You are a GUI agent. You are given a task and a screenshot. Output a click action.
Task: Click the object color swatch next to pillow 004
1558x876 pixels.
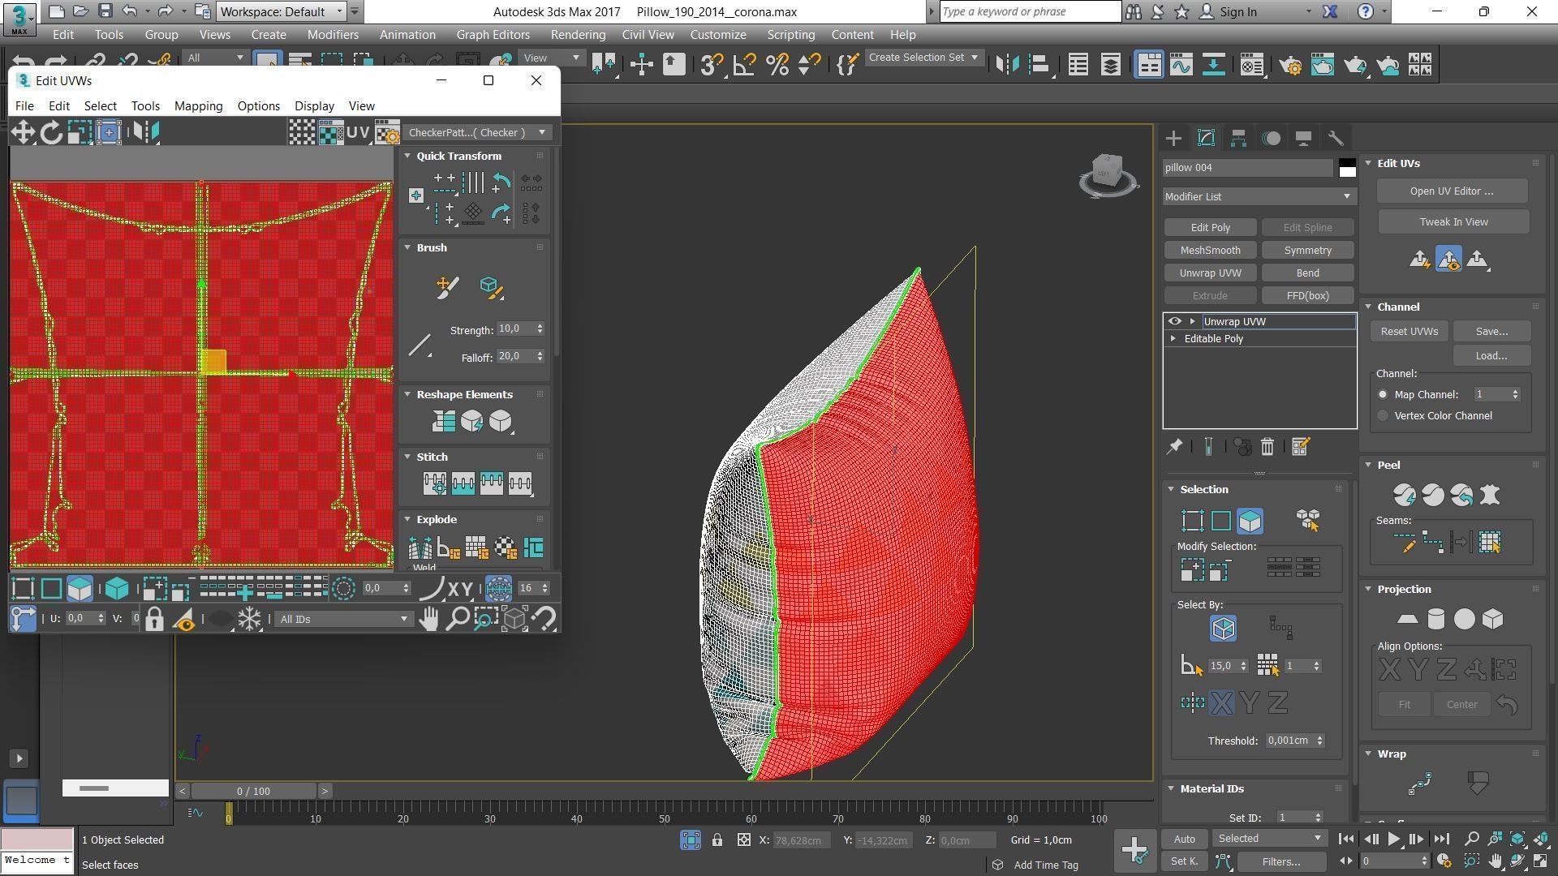click(1347, 168)
